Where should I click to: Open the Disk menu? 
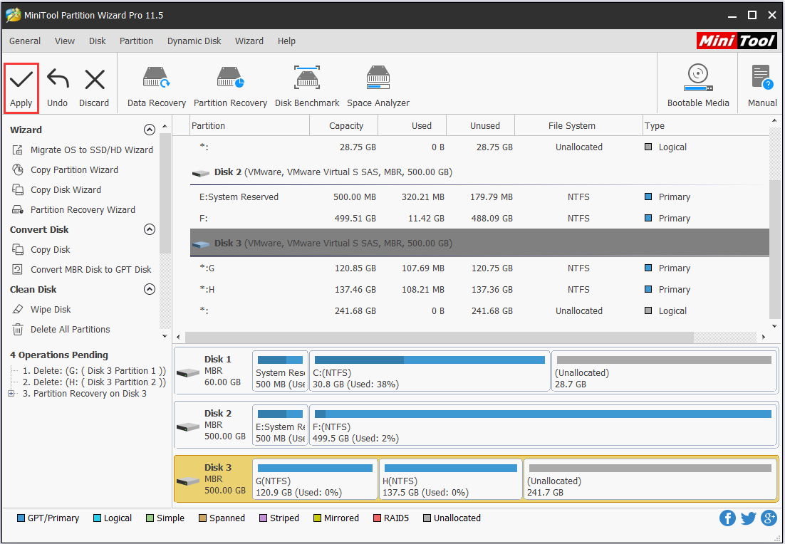pos(97,41)
